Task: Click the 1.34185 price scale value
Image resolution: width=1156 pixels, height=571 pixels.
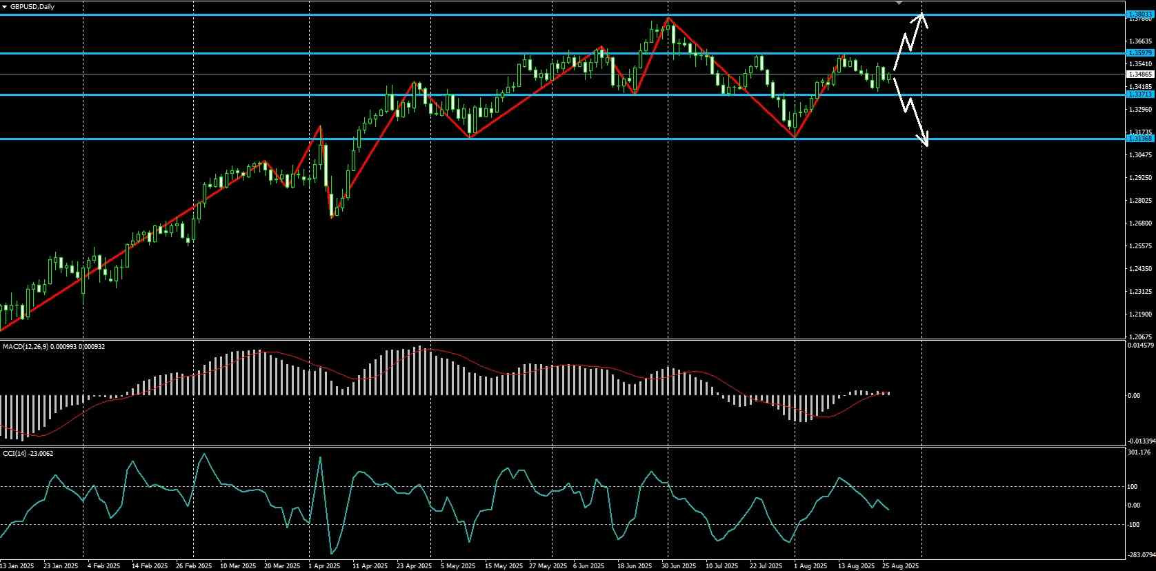Action: click(x=1141, y=86)
